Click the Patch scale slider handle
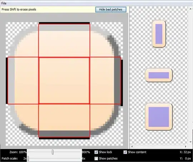The width and height of the screenshot is (193, 162). (28, 158)
